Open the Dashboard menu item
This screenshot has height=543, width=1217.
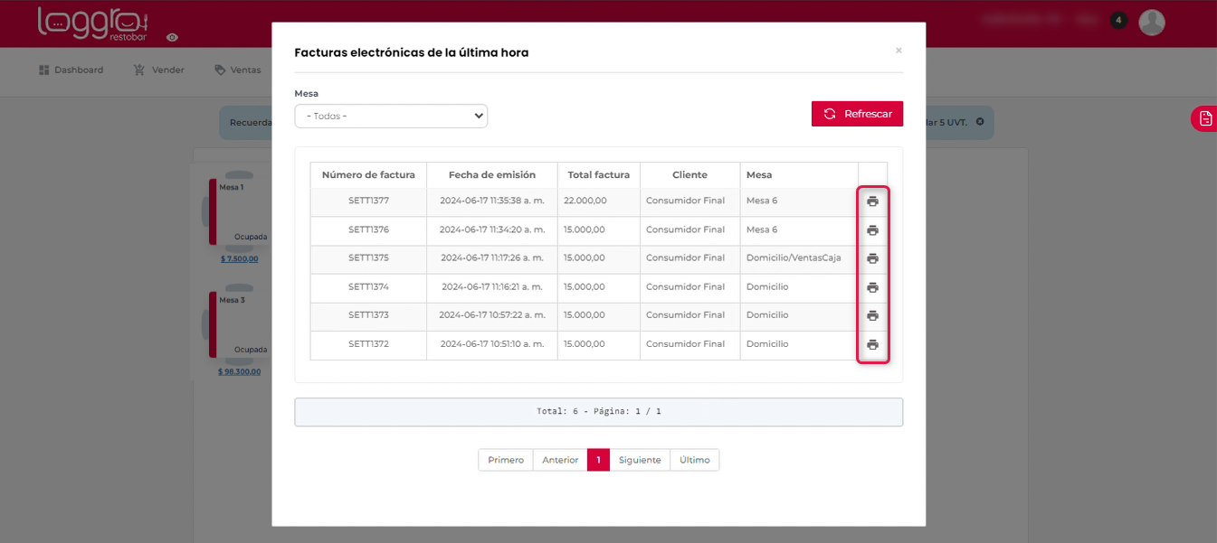pyautogui.click(x=71, y=70)
